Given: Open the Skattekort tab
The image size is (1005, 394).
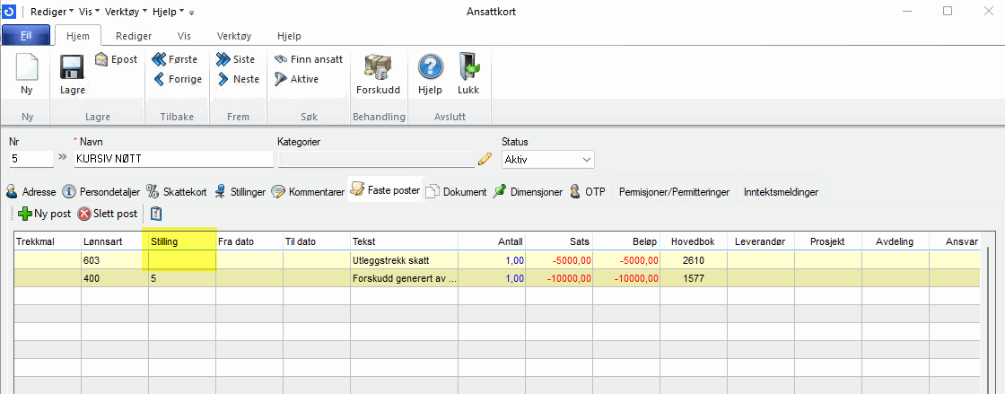Looking at the screenshot, I should 177,191.
